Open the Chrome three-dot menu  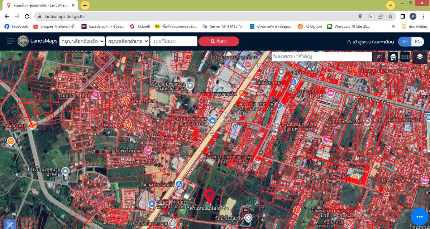point(423,16)
